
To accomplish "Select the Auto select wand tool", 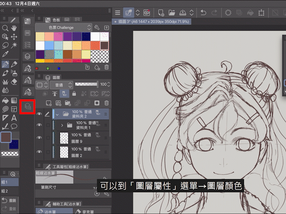I will [x=14, y=45].
